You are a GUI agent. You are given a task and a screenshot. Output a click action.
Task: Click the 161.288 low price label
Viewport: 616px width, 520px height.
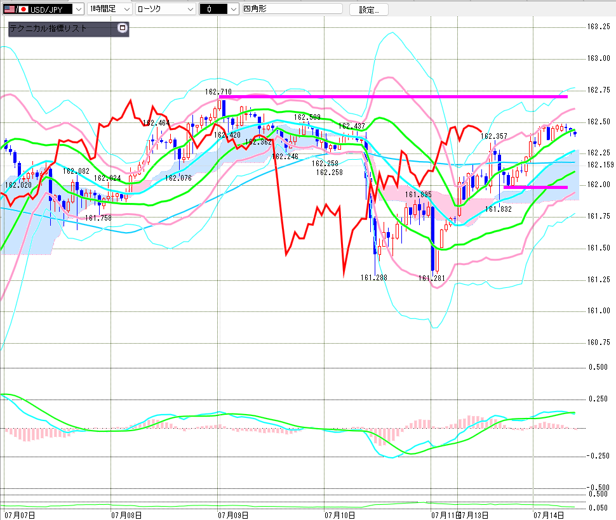click(373, 278)
